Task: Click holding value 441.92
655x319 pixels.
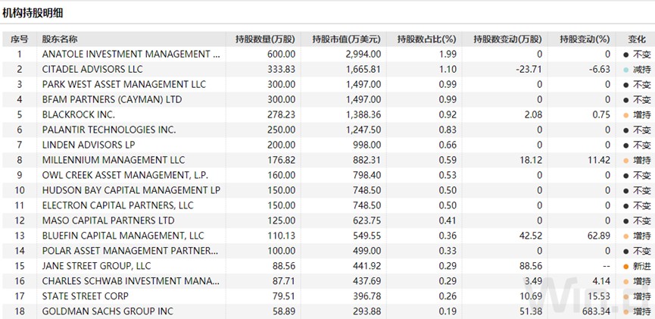Action: pyautogui.click(x=366, y=266)
